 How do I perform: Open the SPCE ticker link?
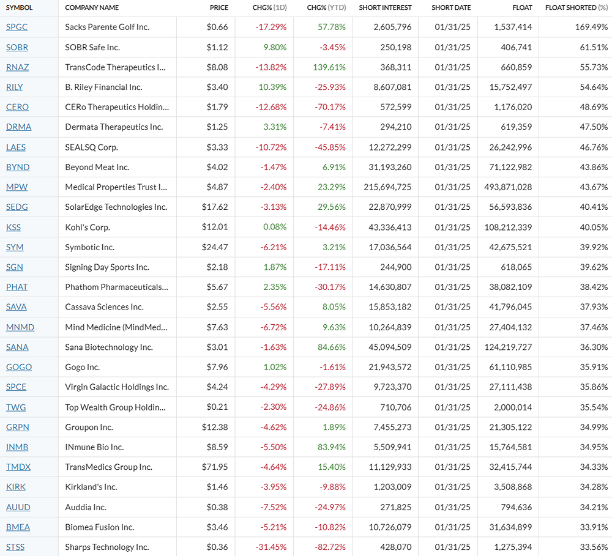click(16, 387)
